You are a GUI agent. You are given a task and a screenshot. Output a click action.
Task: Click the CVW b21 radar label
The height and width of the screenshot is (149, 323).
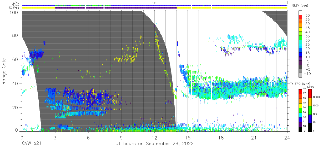click(x=32, y=144)
